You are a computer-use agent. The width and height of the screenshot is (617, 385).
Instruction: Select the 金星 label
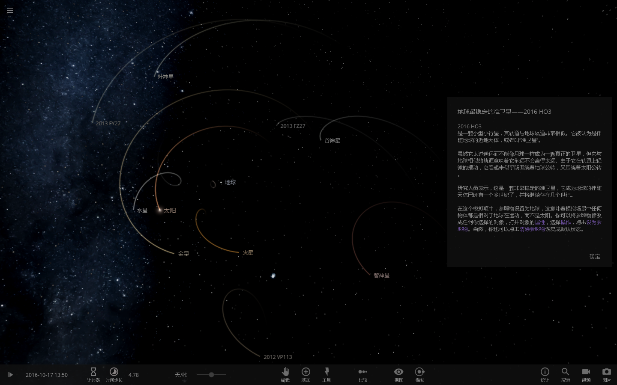click(183, 254)
